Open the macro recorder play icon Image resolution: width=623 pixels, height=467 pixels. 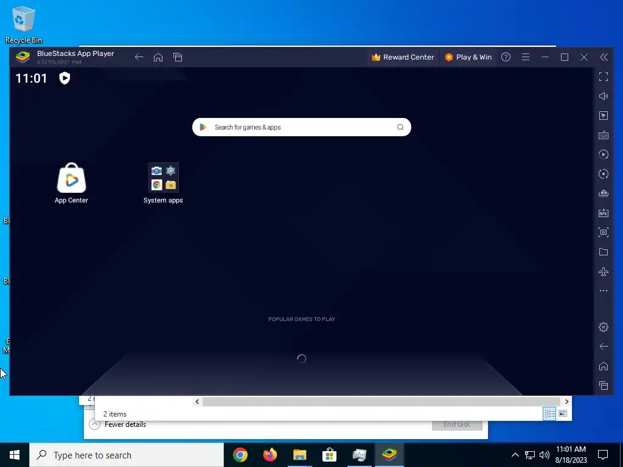[x=604, y=154]
